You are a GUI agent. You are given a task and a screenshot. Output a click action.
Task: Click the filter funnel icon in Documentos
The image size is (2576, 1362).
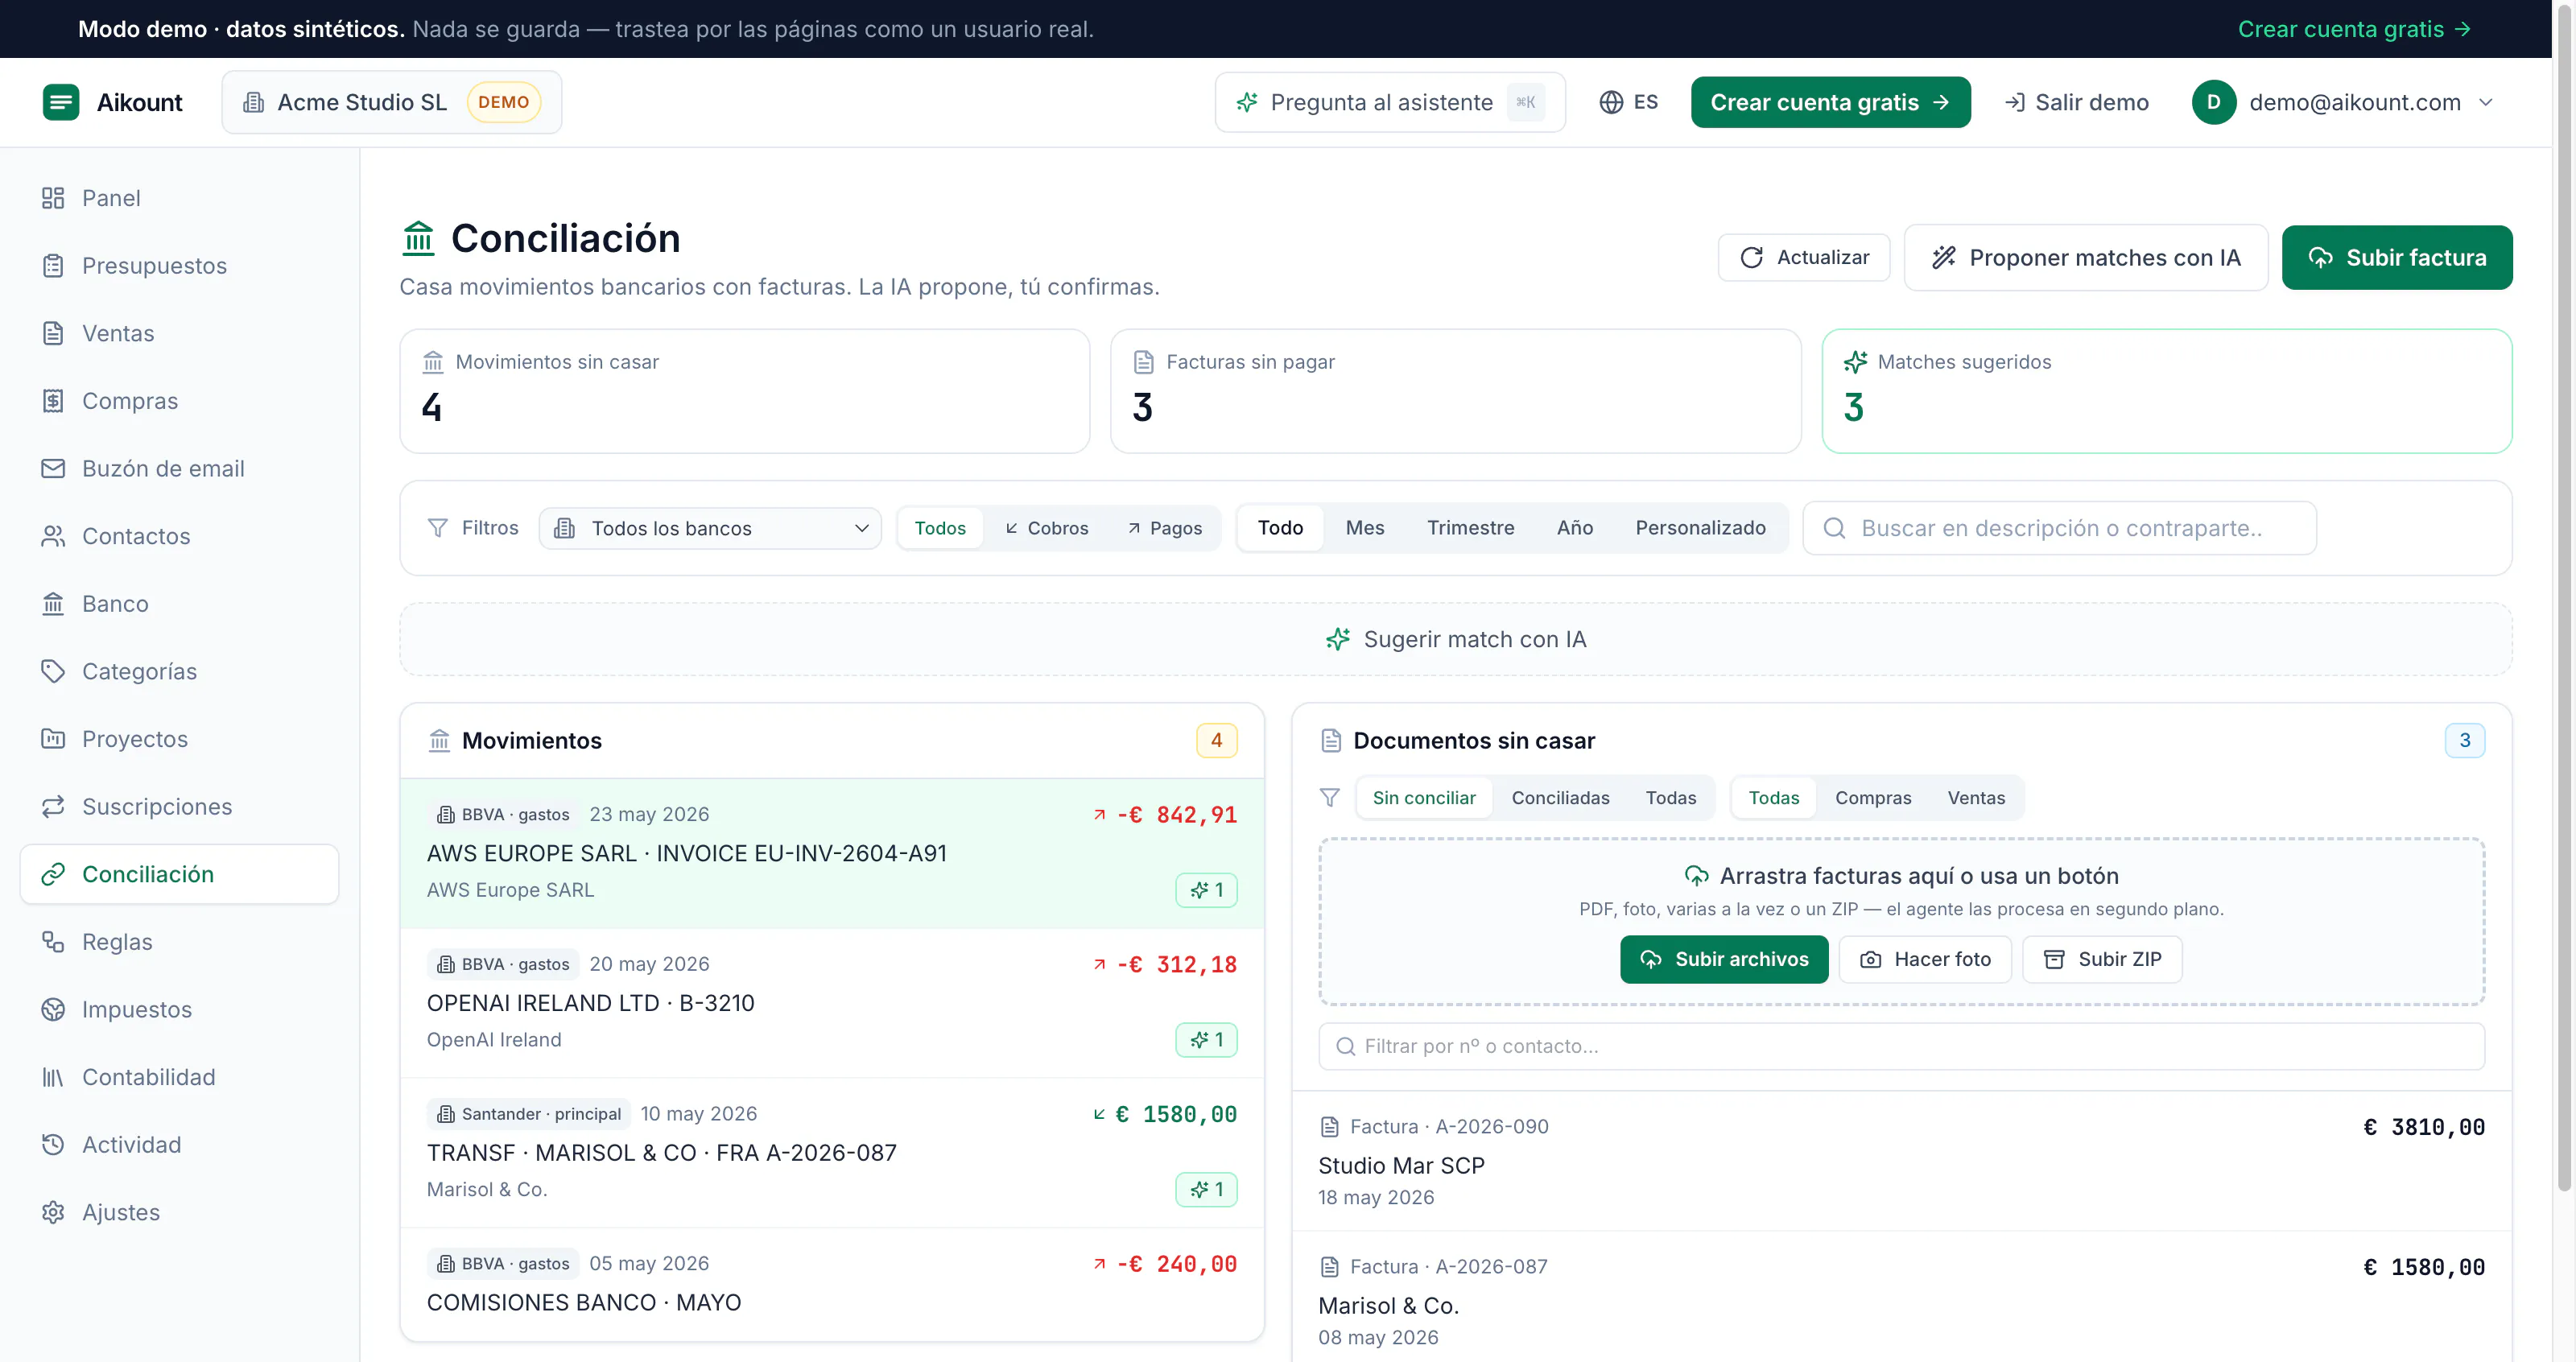coord(1329,798)
